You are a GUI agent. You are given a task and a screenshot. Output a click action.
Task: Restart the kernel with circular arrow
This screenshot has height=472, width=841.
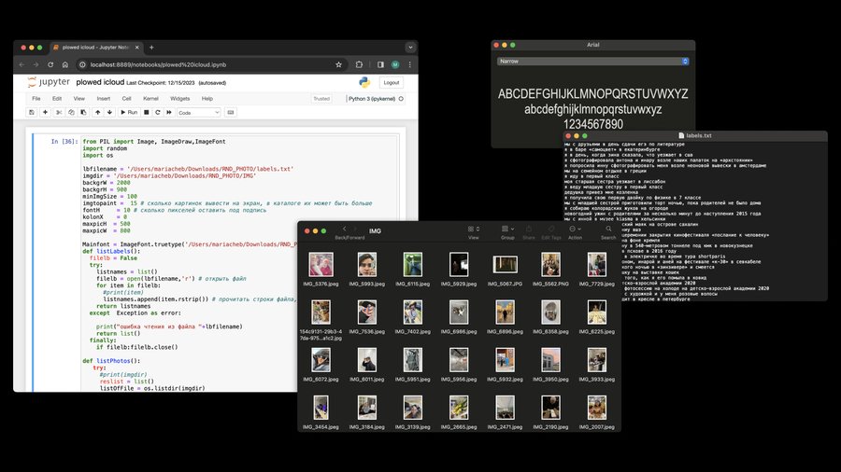pos(158,112)
